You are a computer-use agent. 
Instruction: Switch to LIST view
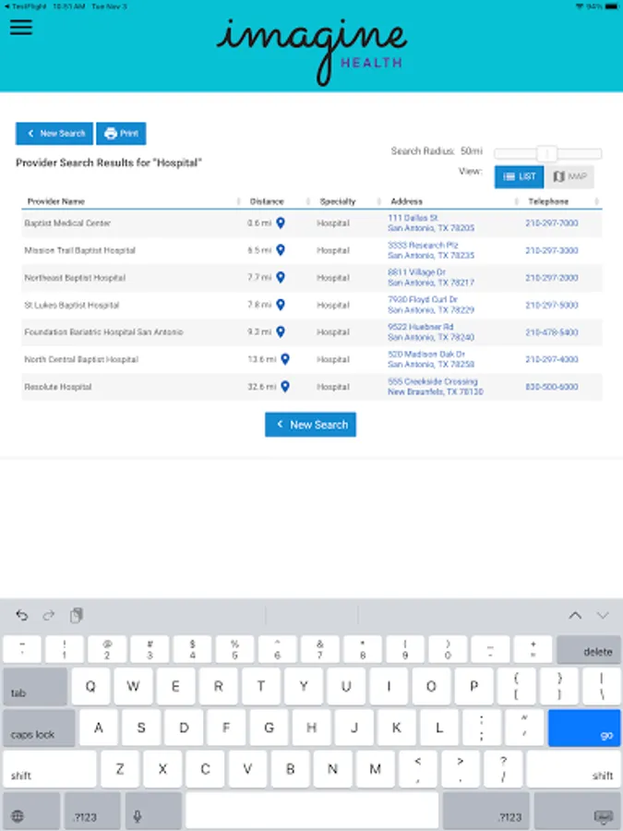(519, 176)
